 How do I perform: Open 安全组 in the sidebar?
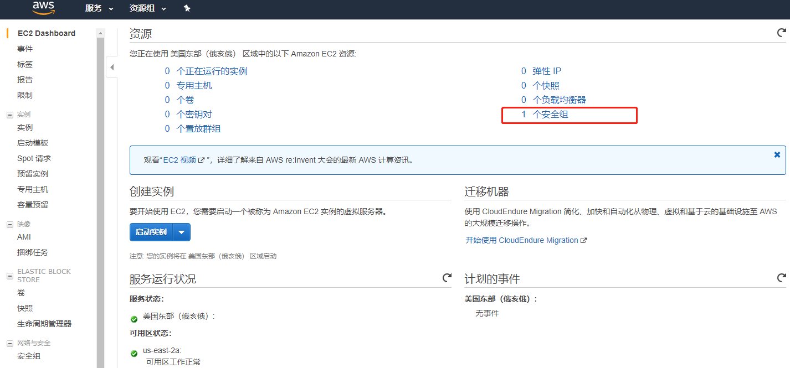pos(29,356)
